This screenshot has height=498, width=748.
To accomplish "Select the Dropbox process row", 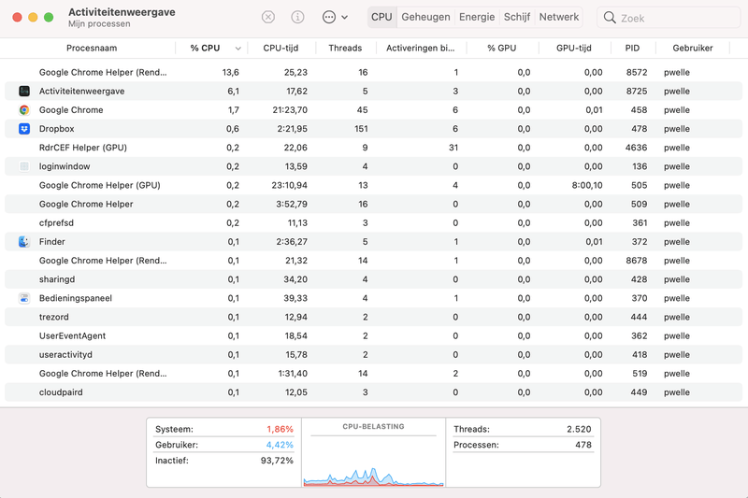I will [373, 129].
